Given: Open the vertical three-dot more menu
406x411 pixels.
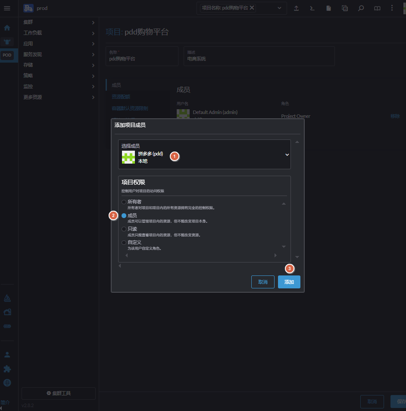Looking at the screenshot, I should point(392,8).
